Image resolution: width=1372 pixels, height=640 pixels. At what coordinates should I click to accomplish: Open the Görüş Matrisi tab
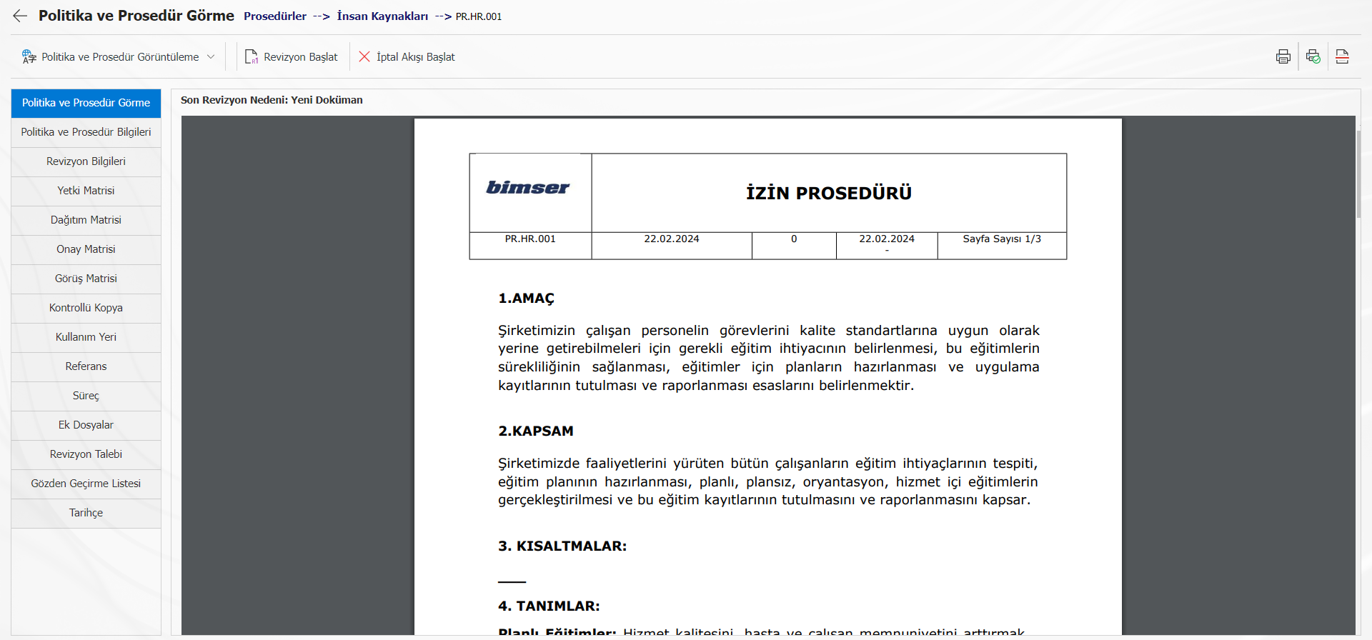86,279
